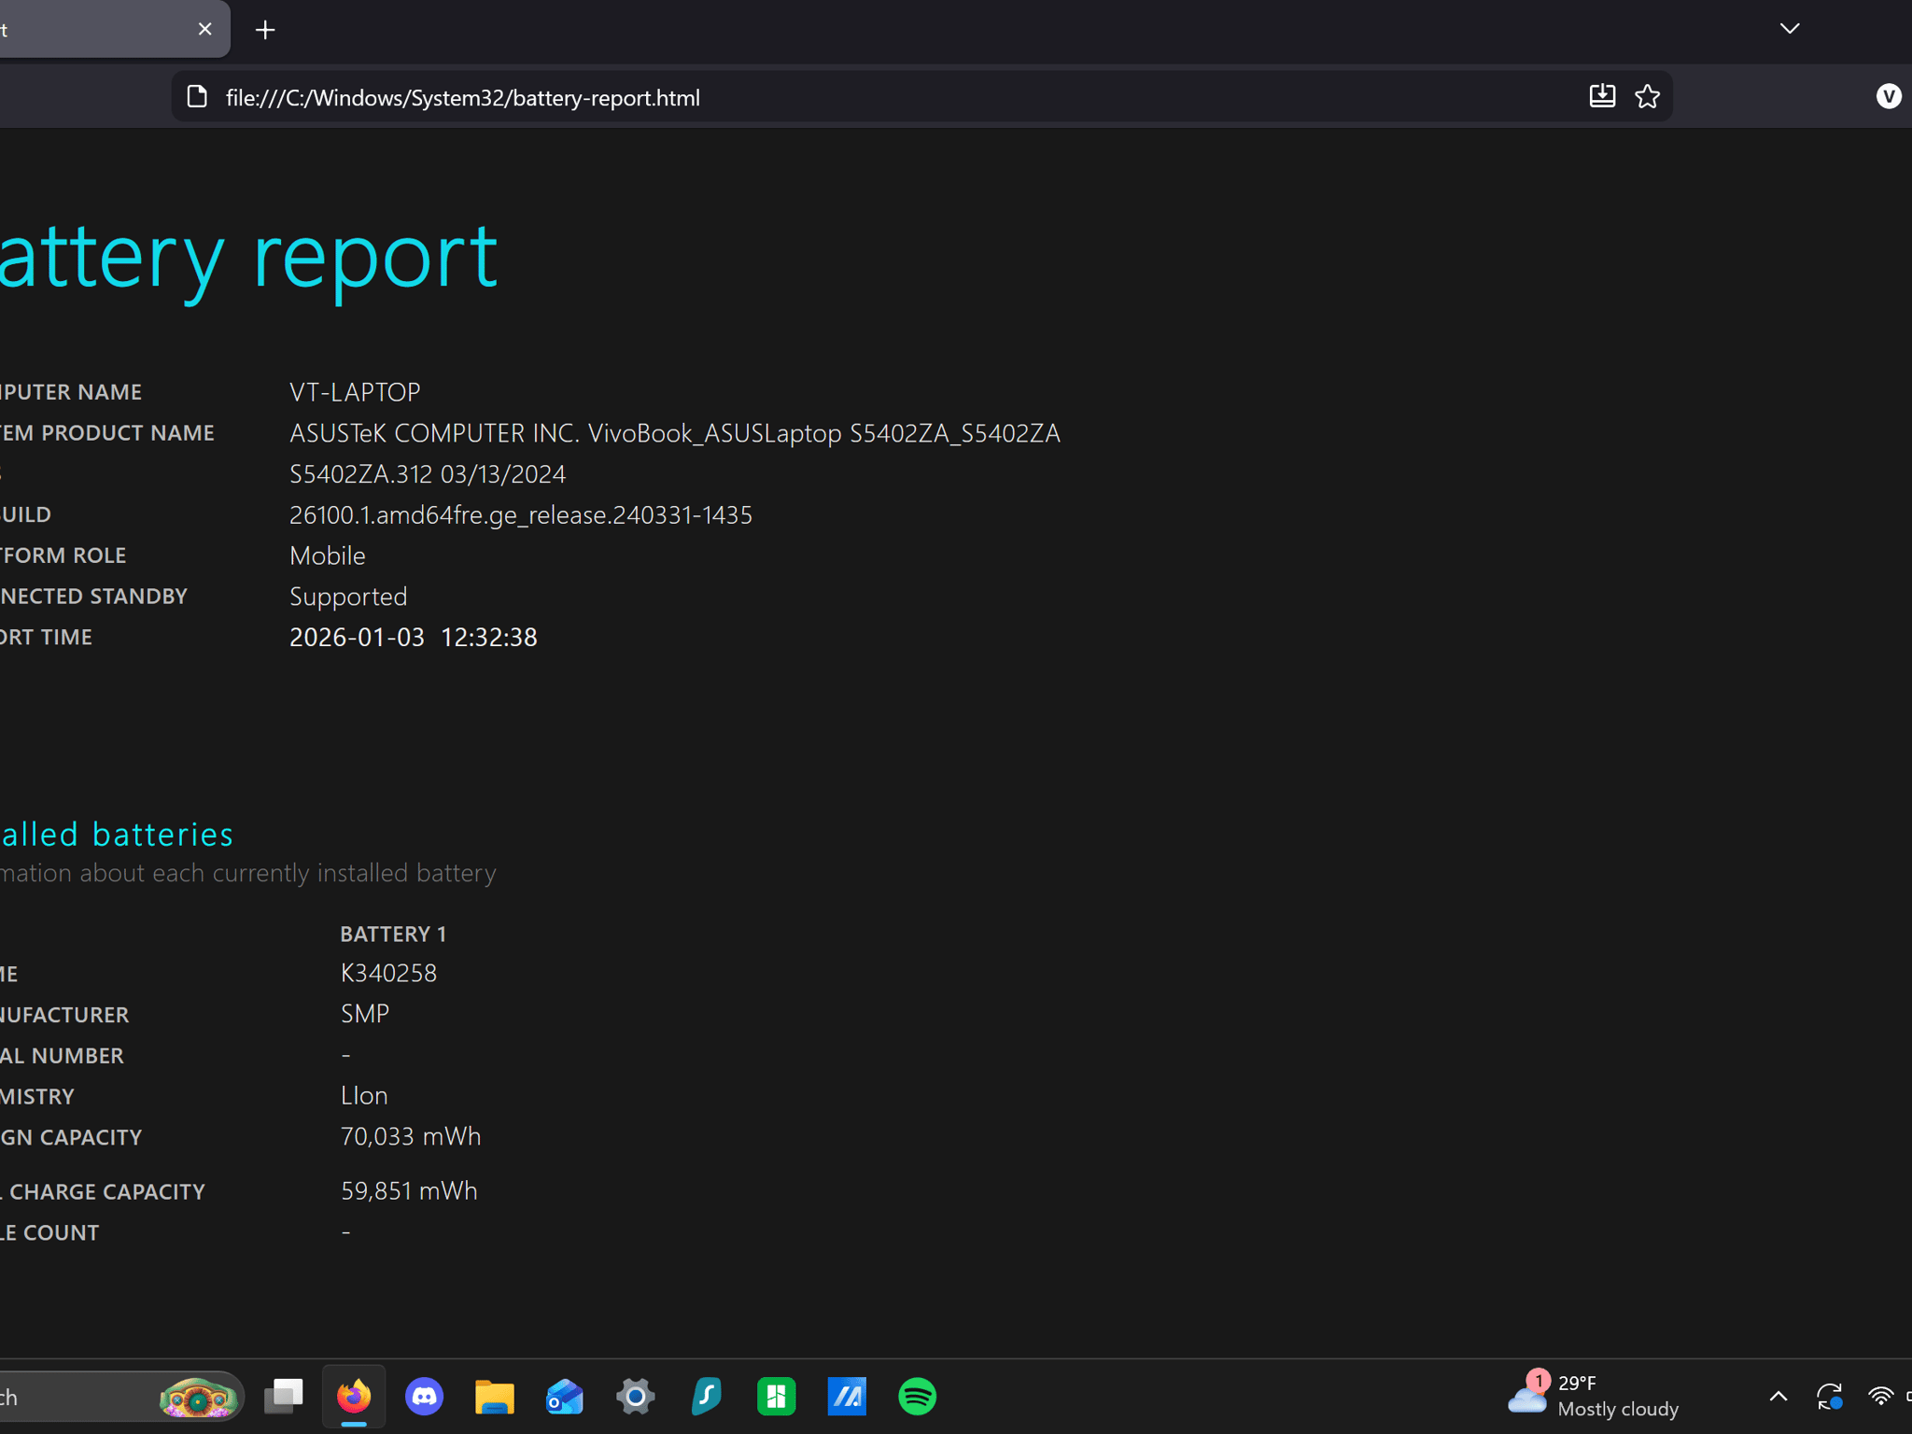Click the Wi-Fi network tray icon
The height and width of the screenshot is (1434, 1912).
1880,1397
